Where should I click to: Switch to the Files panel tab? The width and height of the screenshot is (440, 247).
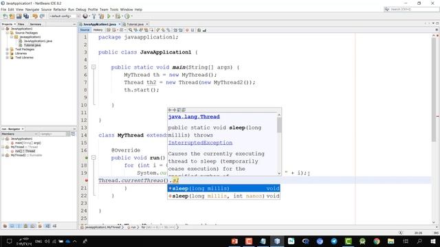pos(21,25)
